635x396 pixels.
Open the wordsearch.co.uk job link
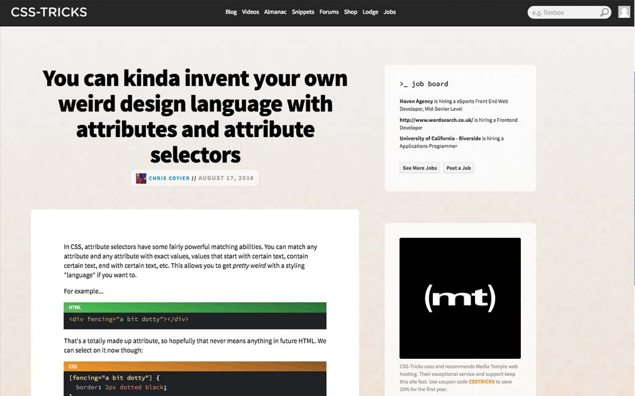coord(436,120)
